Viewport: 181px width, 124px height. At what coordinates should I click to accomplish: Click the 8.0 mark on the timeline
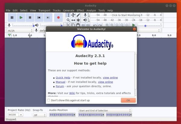(154, 35)
